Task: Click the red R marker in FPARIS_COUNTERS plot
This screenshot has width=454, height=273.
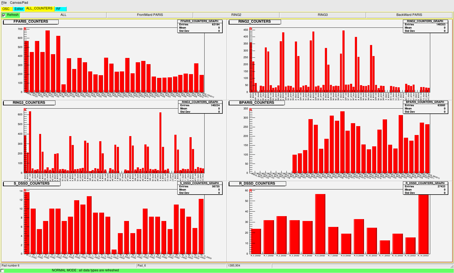Action: click(25, 29)
